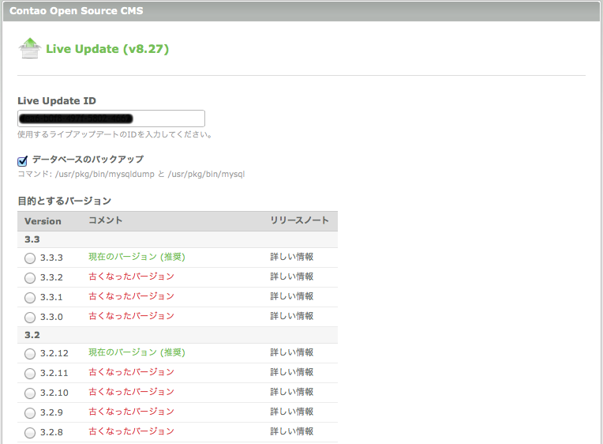Open 詳しい情報 release notes for 3.3.3

pyautogui.click(x=292, y=257)
